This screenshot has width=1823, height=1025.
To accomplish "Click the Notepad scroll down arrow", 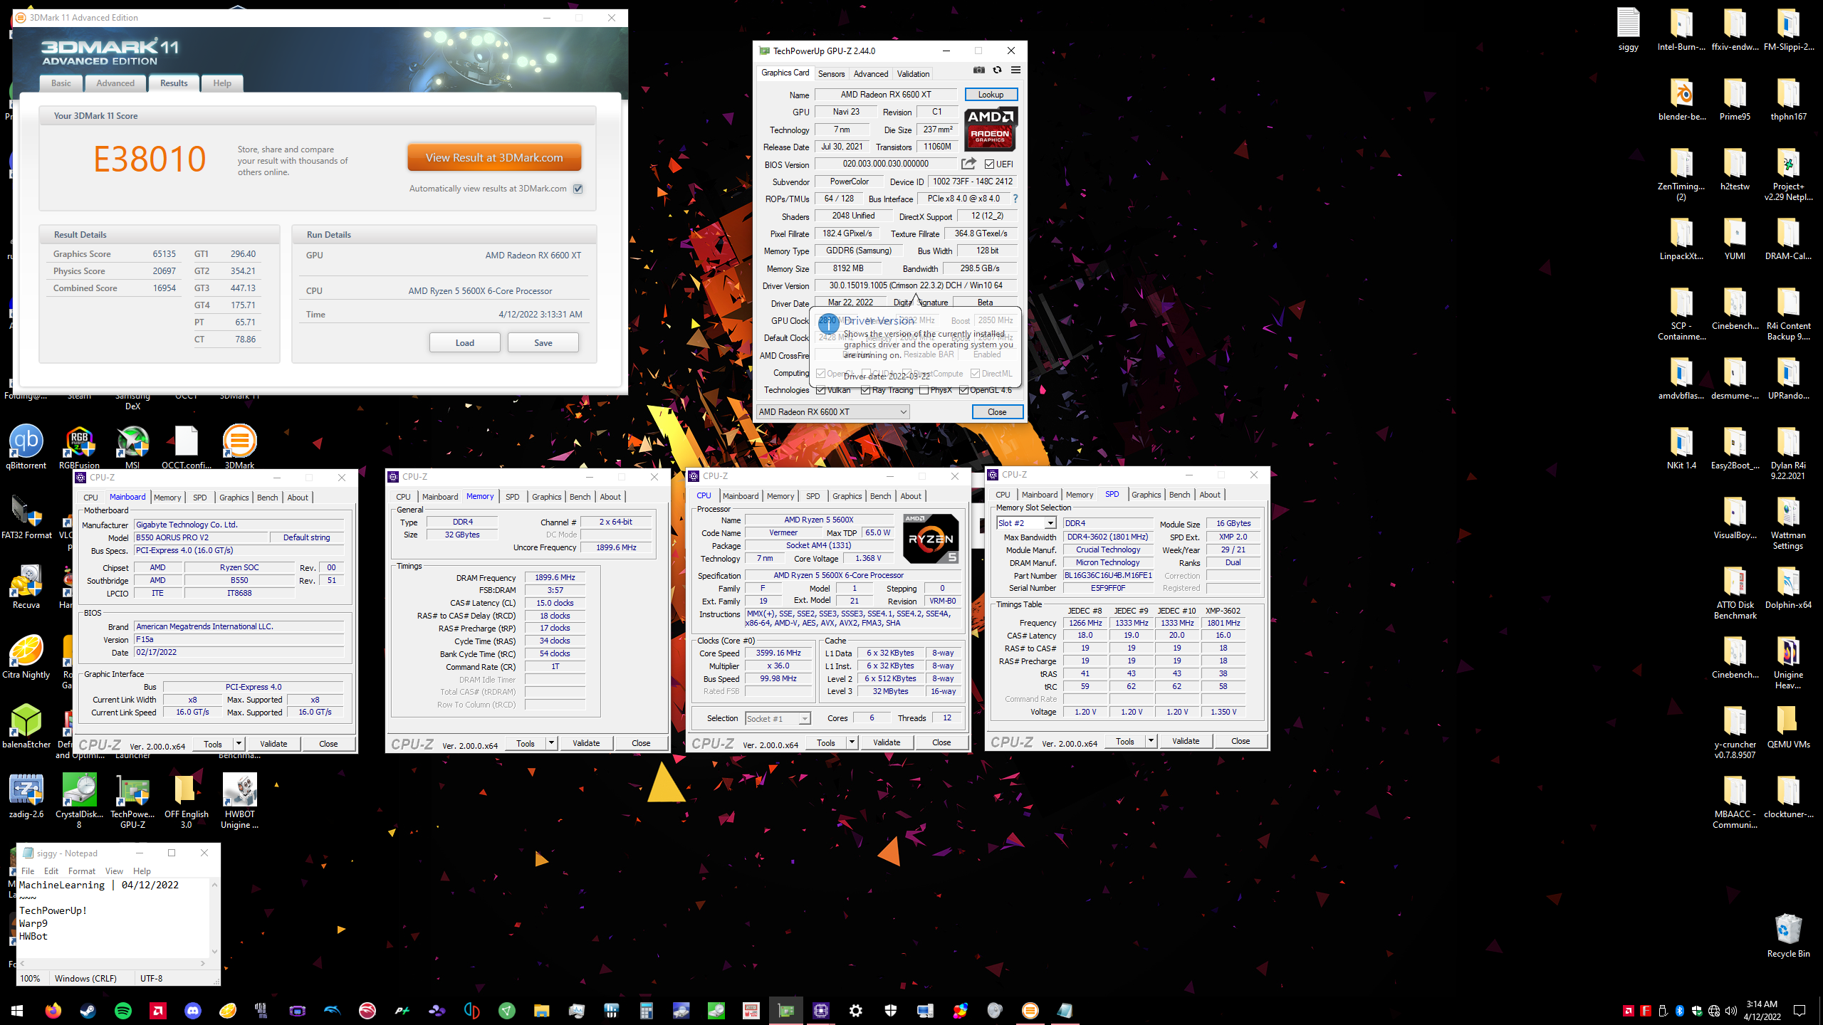I will coord(214,951).
